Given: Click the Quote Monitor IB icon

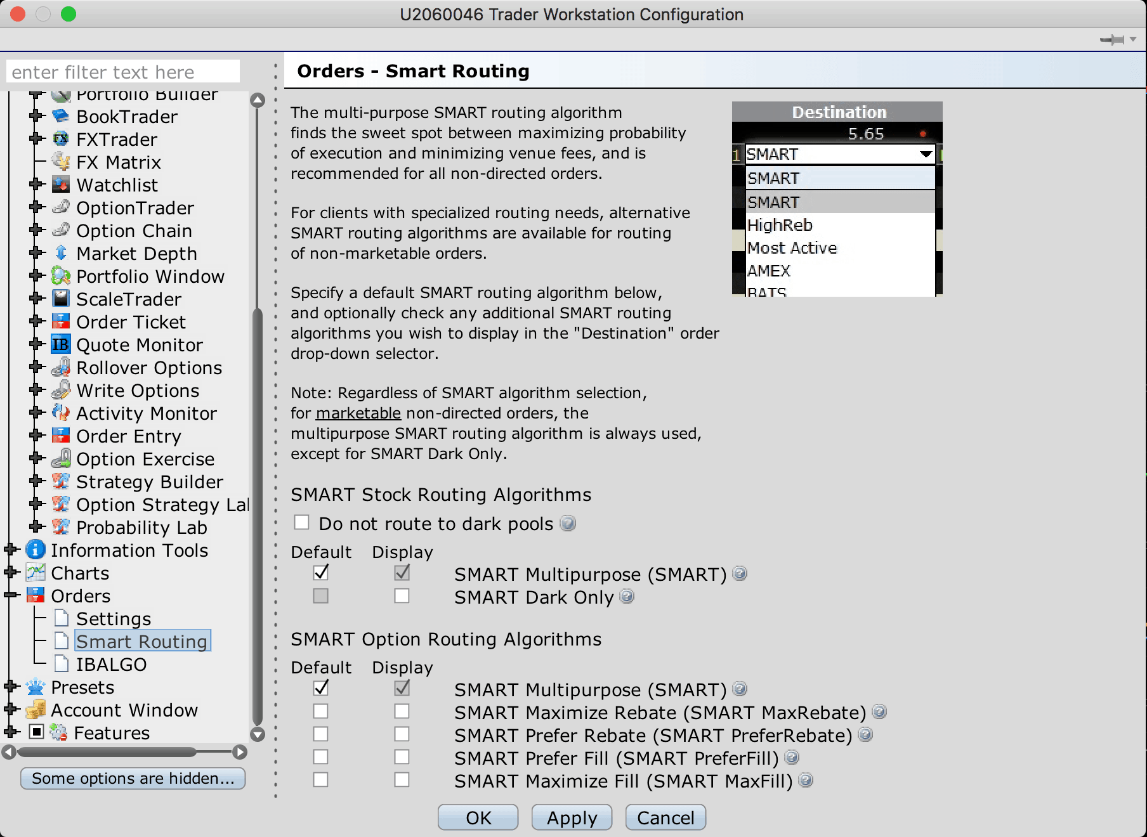Looking at the screenshot, I should [x=60, y=344].
